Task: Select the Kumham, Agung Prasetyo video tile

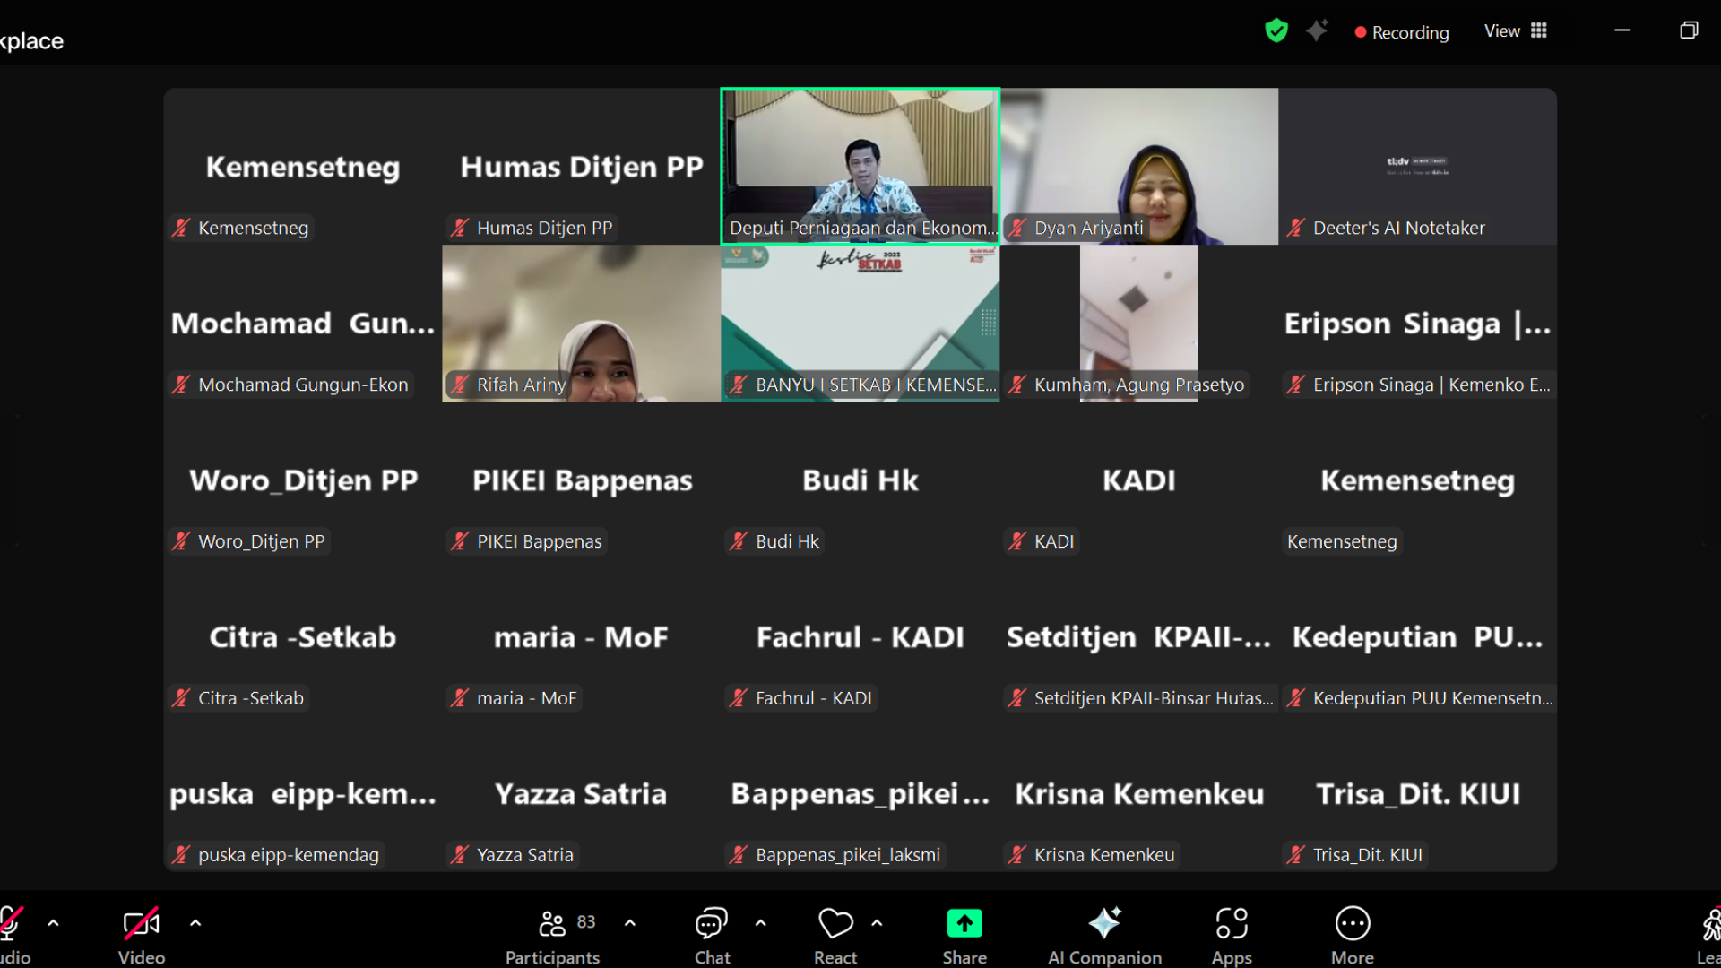Action: (x=1139, y=323)
